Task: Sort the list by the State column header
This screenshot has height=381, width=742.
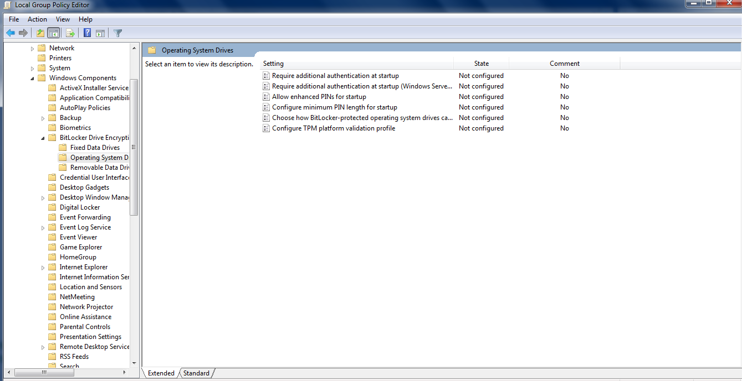Action: (481, 64)
